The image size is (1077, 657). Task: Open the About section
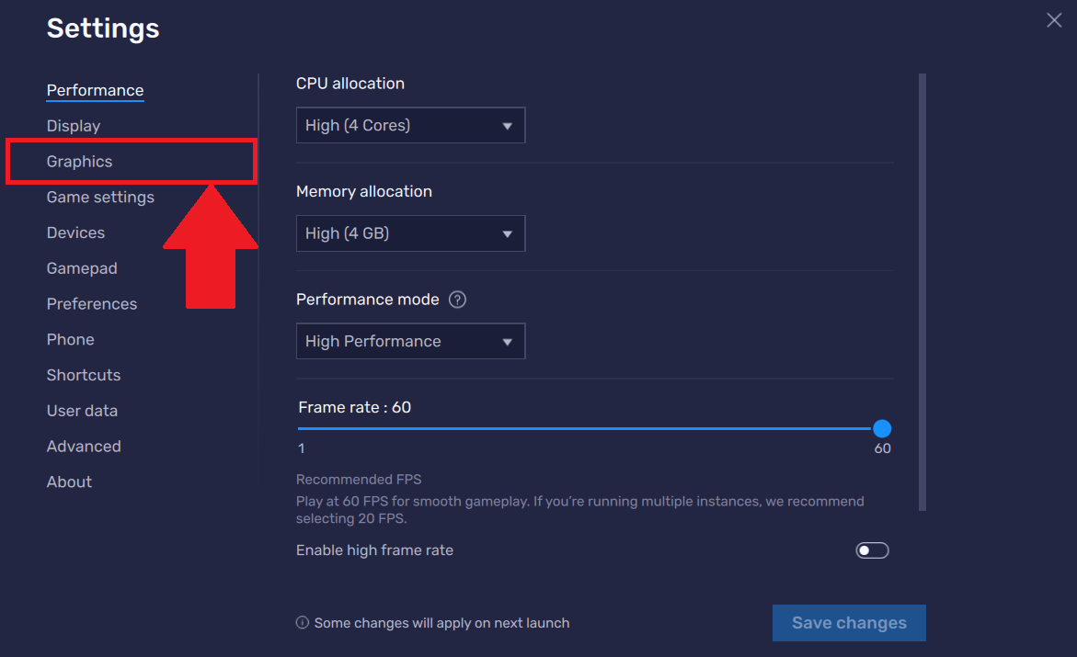pos(68,481)
